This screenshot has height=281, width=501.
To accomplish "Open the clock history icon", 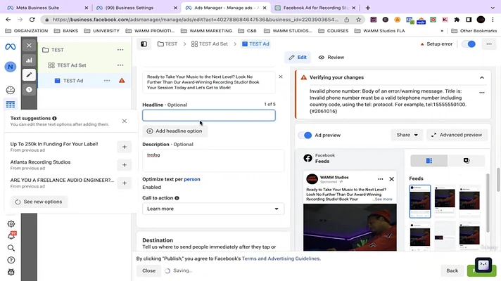I will (x=29, y=89).
